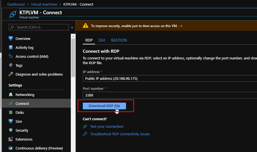
Task: Switch to the BASTION tab
Action: [119, 40]
